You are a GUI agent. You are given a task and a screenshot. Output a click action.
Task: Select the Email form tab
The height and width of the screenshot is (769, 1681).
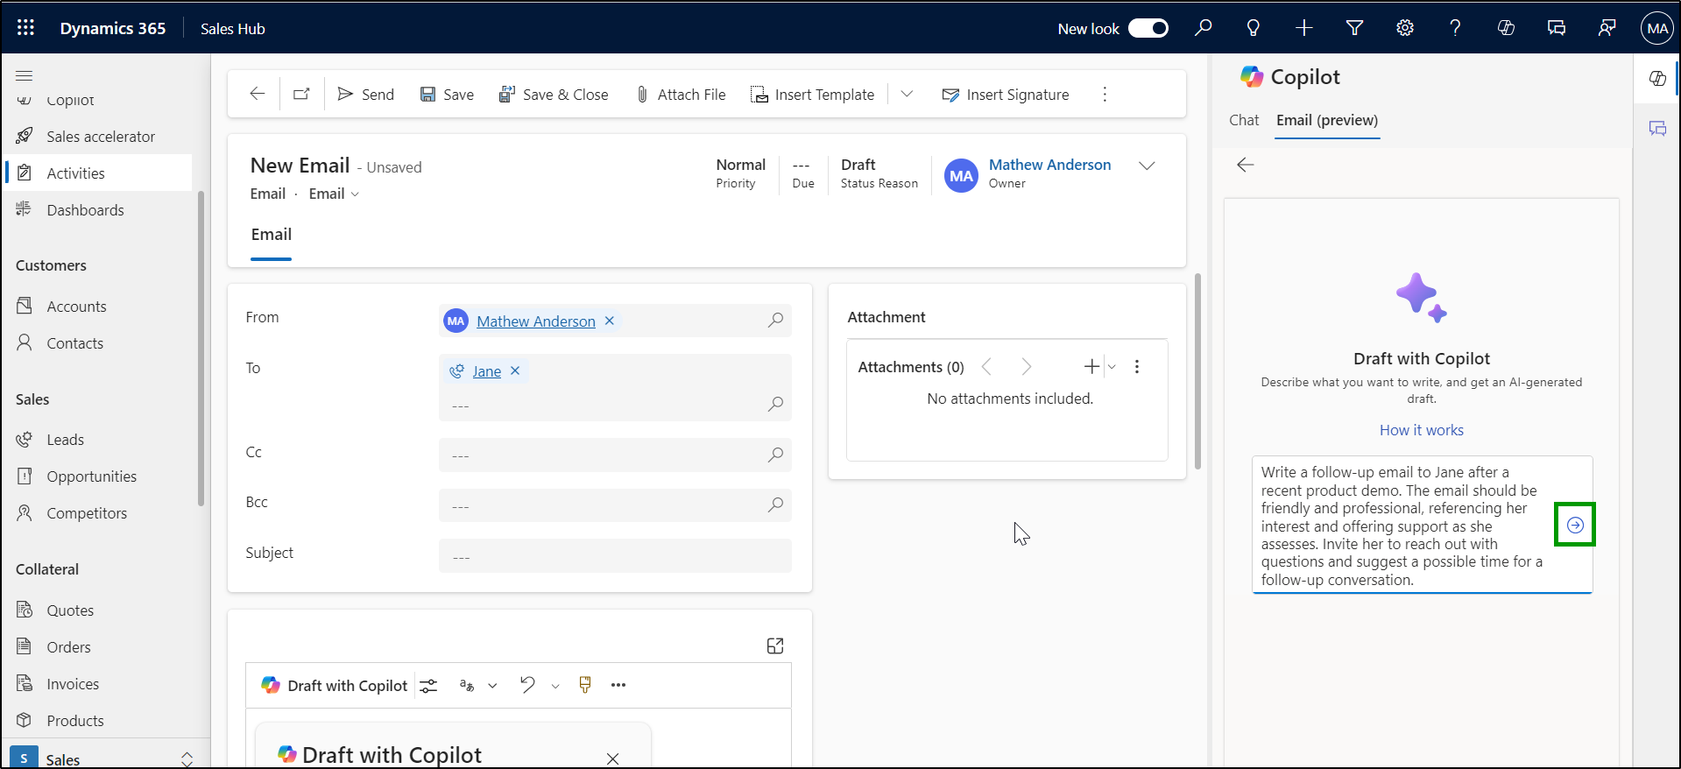pos(272,235)
